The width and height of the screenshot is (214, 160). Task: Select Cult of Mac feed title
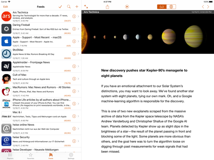click(x=19, y=75)
